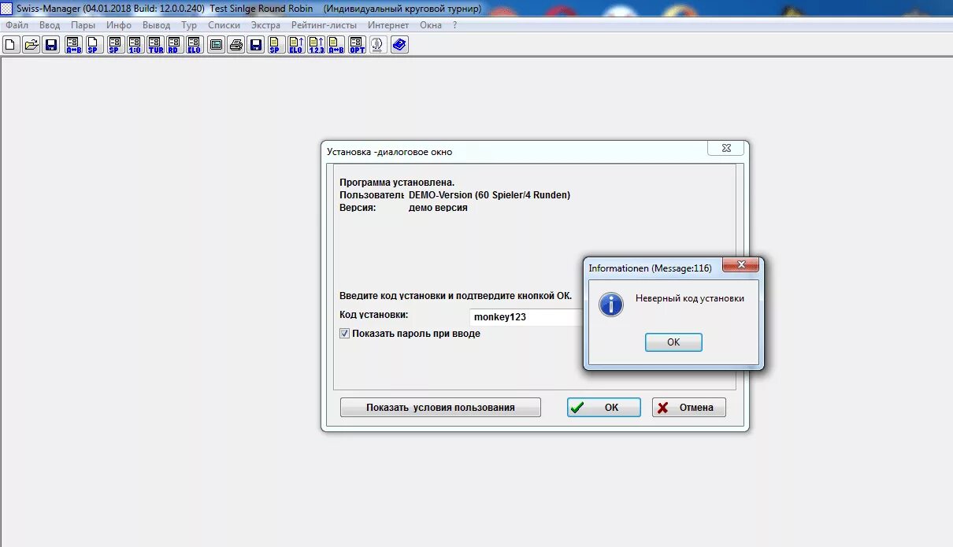953x547 pixels.
Task: Click the save disk icon beside the open folder
Action: pyautogui.click(x=51, y=45)
